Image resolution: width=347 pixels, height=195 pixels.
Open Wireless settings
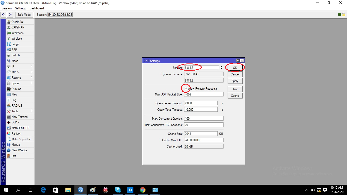point(20,39)
